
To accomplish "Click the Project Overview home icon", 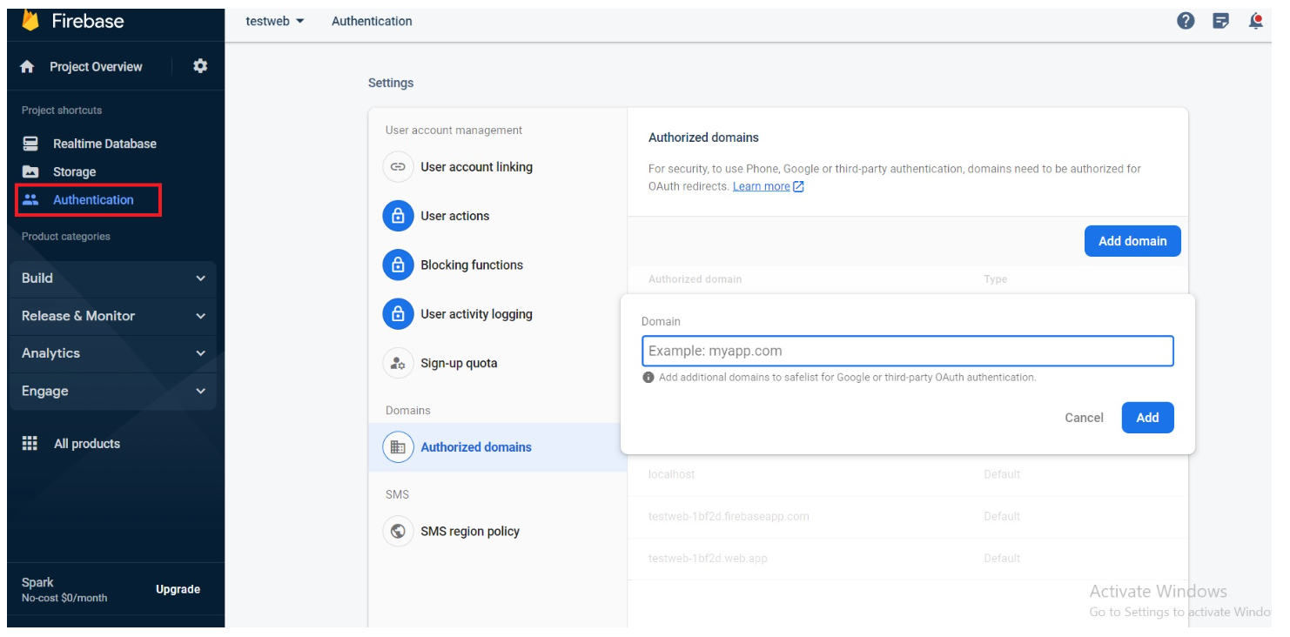I will click(x=27, y=66).
